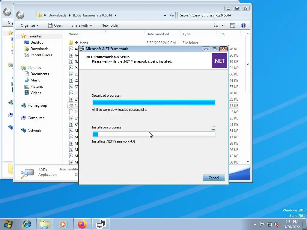307x230 pixels.
Task: Expand the Share with dropdown
Action: coord(82,25)
